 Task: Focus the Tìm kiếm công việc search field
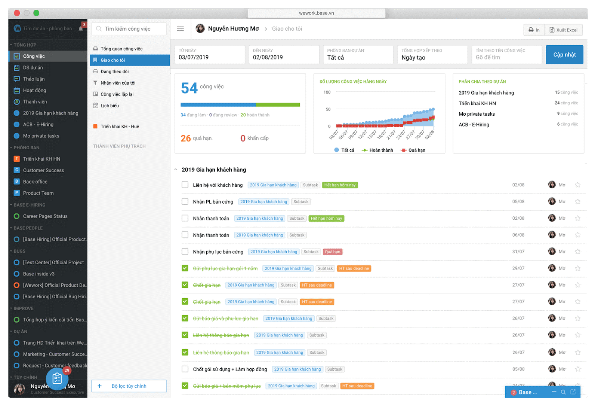coord(129,29)
